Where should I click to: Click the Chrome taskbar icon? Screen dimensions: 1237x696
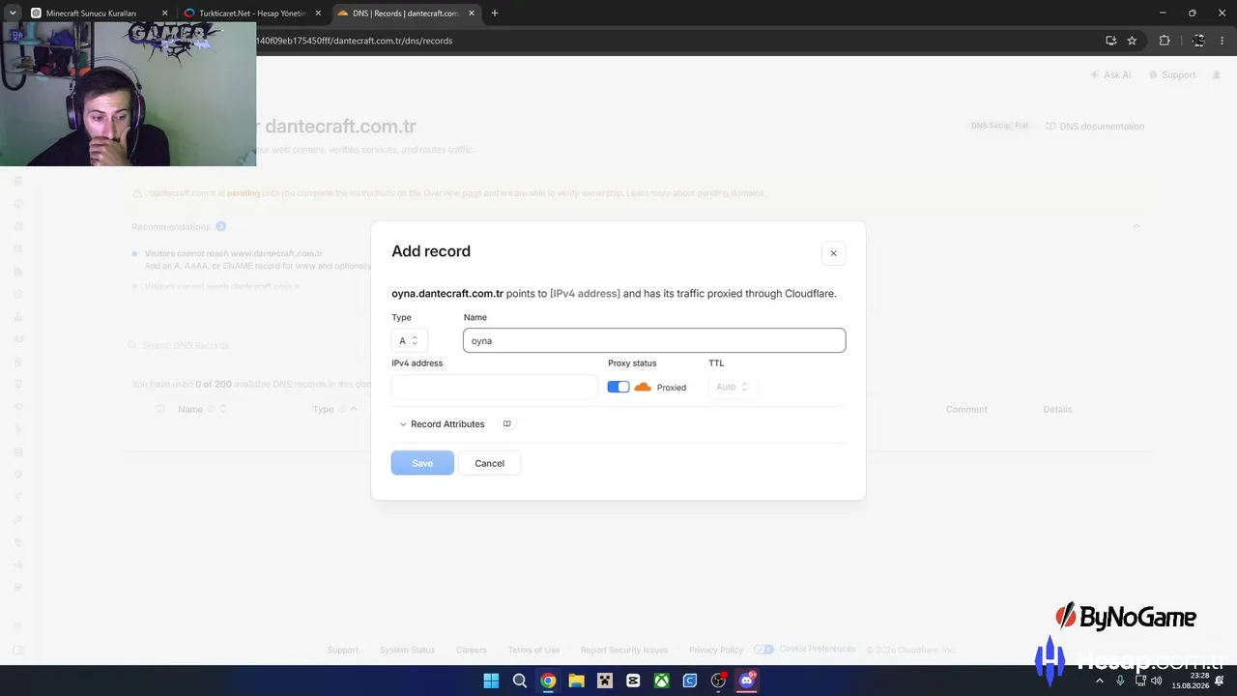(548, 681)
